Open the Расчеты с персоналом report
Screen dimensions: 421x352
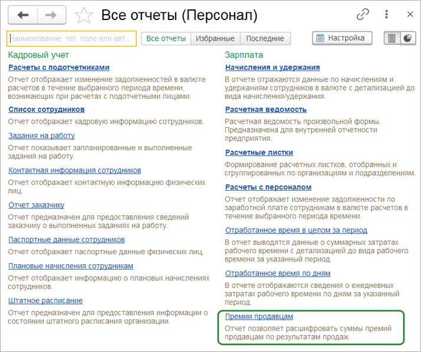coord(268,187)
